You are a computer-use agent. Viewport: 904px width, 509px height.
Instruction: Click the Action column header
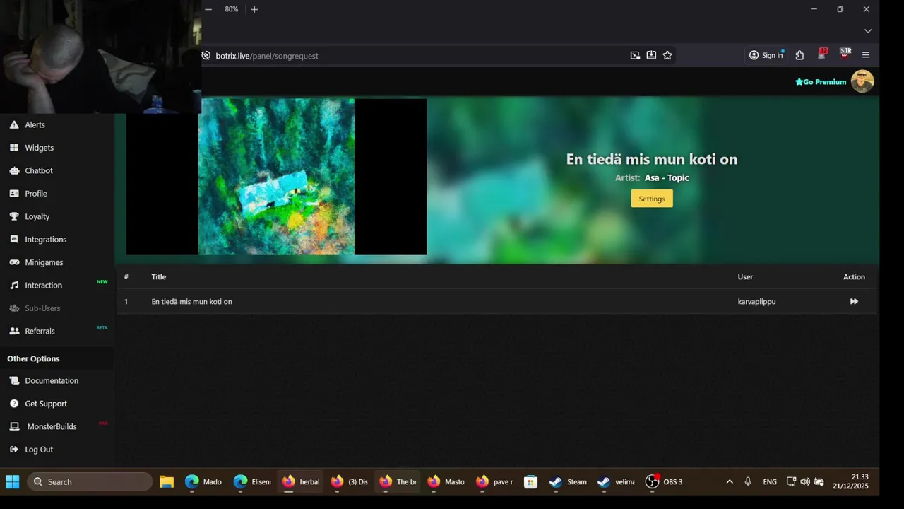[854, 276]
